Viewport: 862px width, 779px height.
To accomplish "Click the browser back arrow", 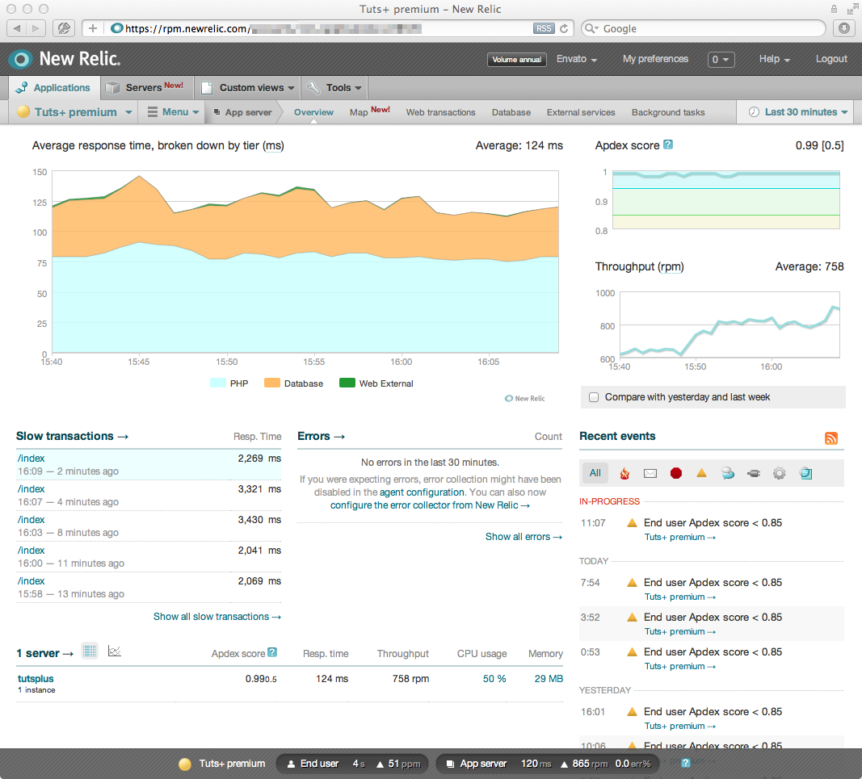I will (17, 28).
